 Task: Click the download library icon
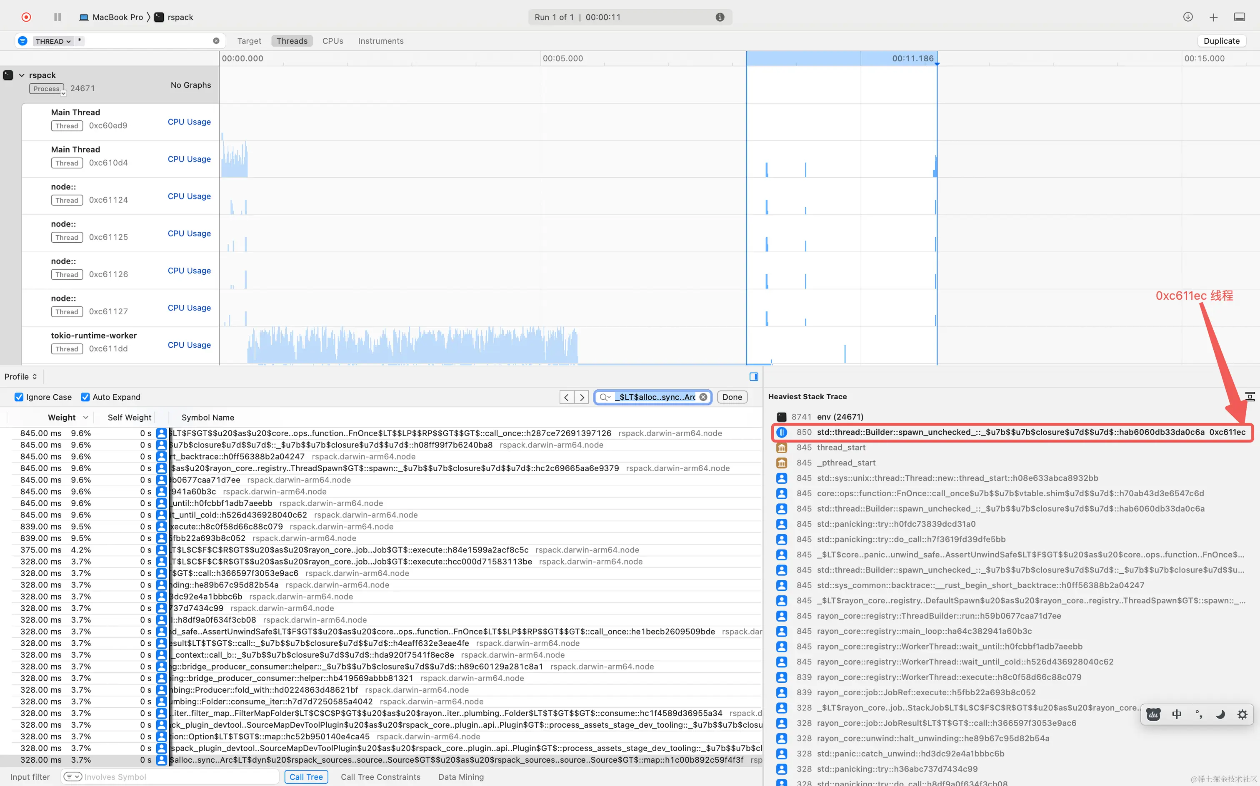click(1187, 17)
